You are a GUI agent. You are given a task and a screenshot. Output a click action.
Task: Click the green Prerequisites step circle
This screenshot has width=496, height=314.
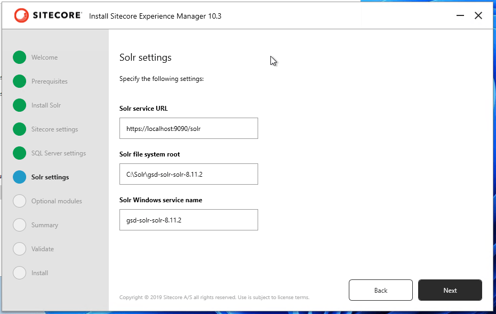(x=20, y=81)
